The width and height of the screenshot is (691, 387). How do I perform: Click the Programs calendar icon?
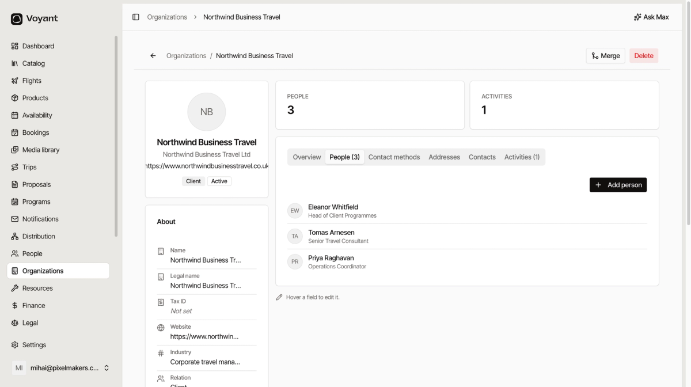[15, 202]
